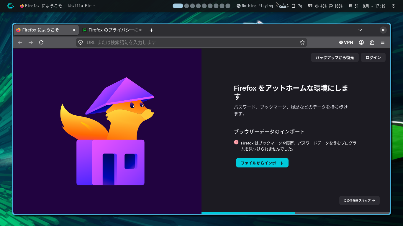Select the Firefox window title in the top bar
Image resolution: width=403 pixels, height=226 pixels.
(x=58, y=6)
